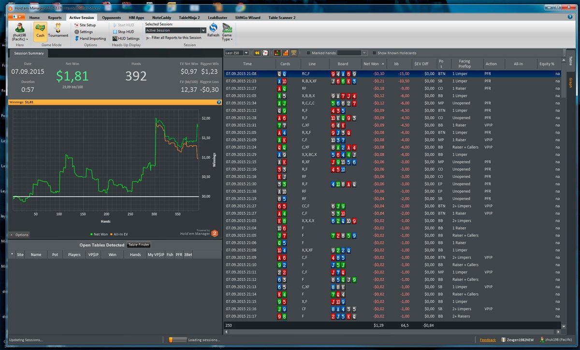Click the orange bar chart icon
580x350 pixels.
click(285, 53)
